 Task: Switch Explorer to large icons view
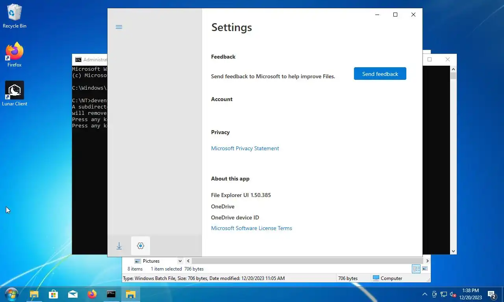(x=425, y=269)
